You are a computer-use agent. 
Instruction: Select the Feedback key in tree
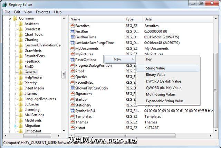32,61
